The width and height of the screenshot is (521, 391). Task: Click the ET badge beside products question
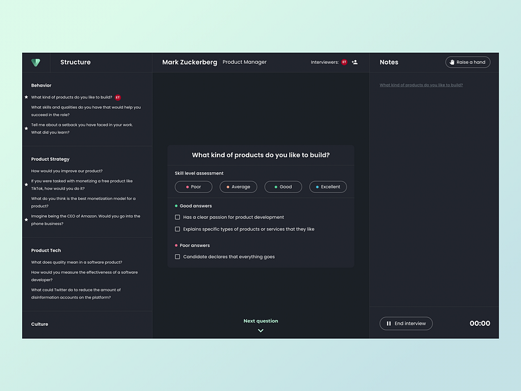[x=118, y=97]
